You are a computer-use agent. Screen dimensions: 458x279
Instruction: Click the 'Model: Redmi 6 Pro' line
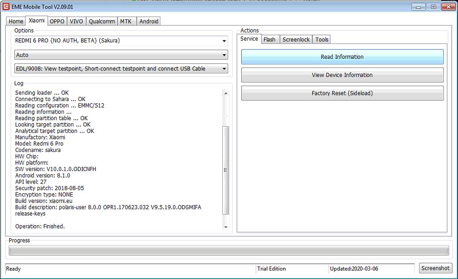tap(39, 144)
